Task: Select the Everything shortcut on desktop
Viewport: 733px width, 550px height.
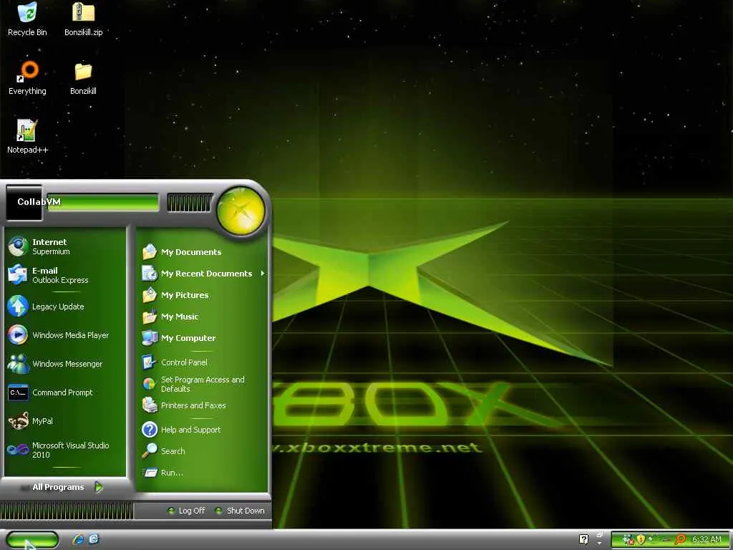Action: point(27,78)
